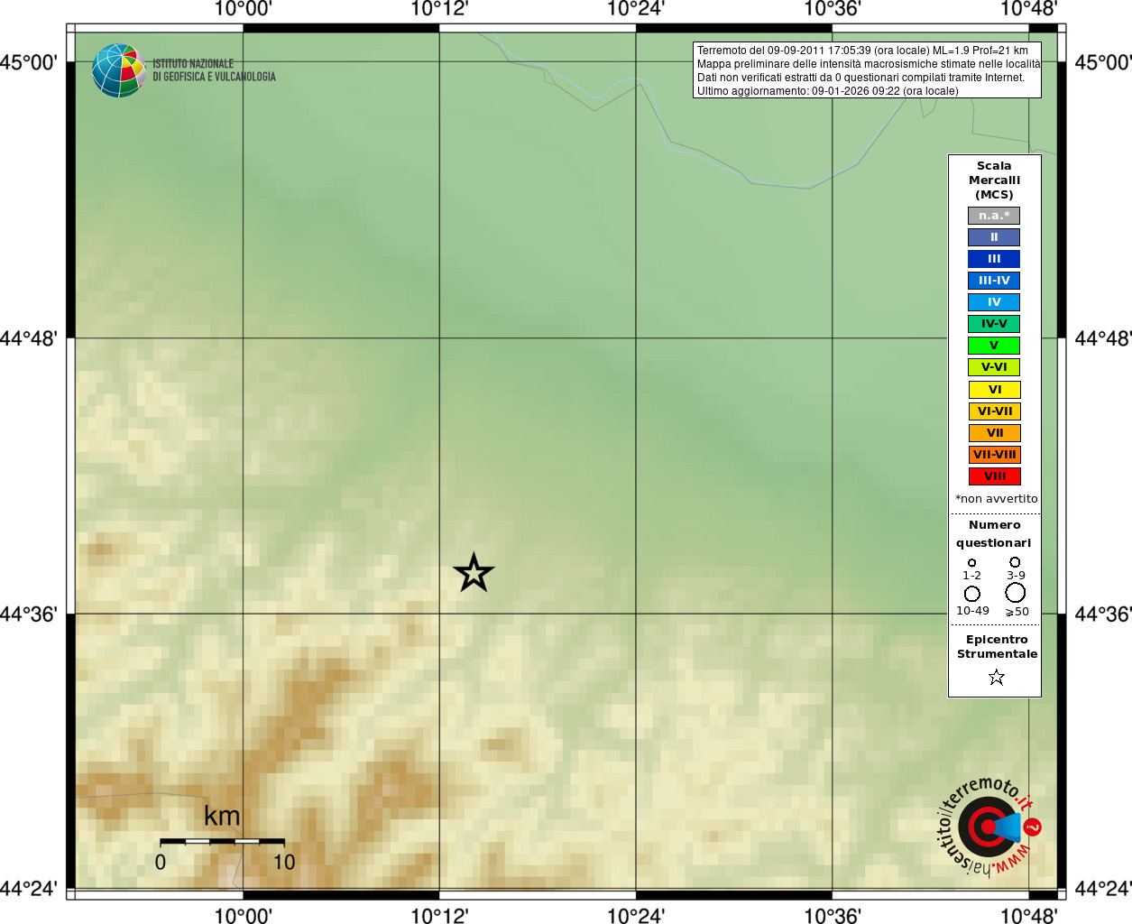Image resolution: width=1132 pixels, height=924 pixels.
Task: Click the 'Ultimo aggiornamento' text line
Action: (x=827, y=91)
